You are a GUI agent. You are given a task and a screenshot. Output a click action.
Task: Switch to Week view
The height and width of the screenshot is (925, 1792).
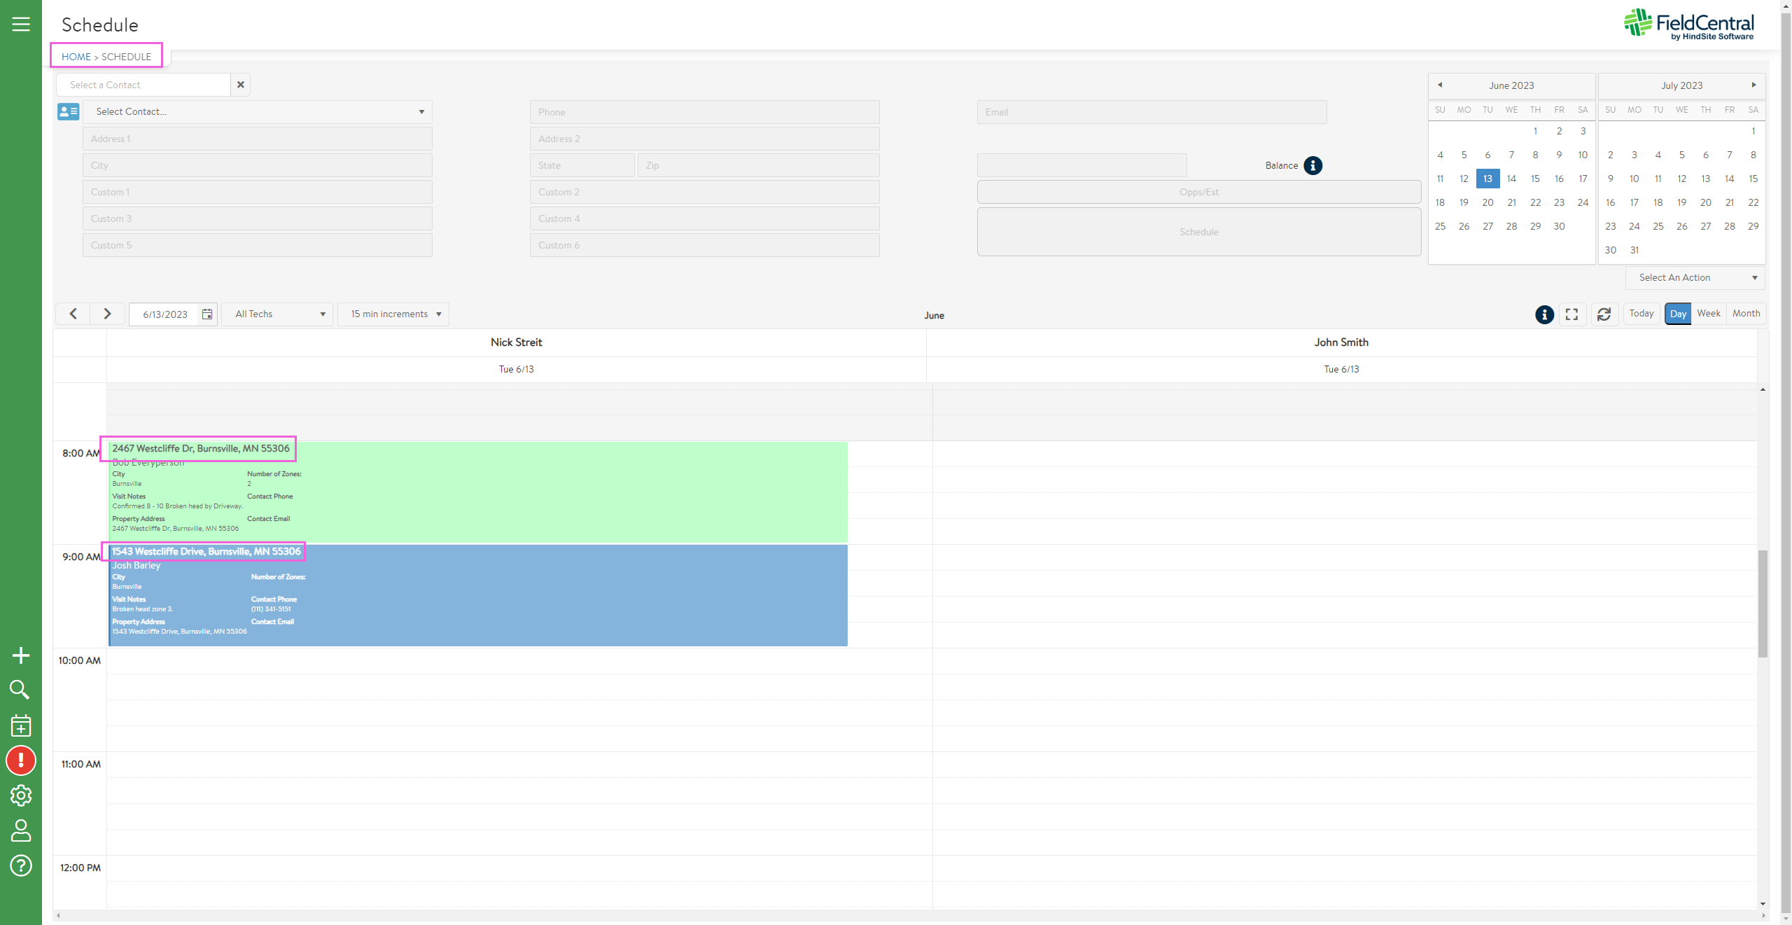1708,314
